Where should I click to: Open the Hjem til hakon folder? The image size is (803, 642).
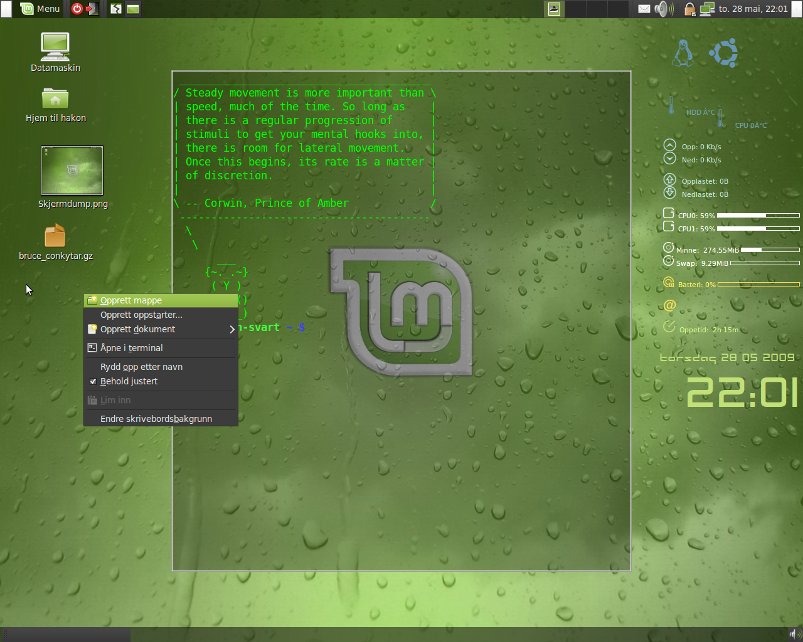[55, 105]
